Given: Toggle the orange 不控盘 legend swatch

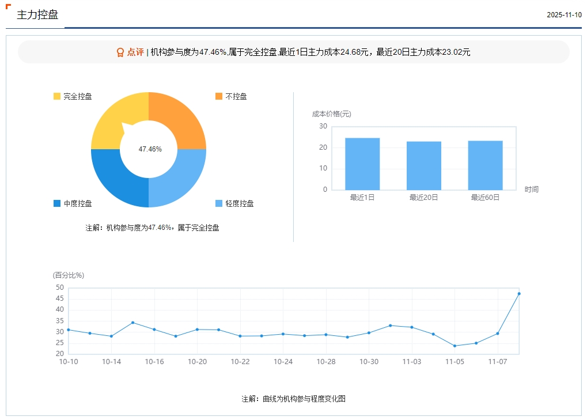Looking at the screenshot, I should pos(219,97).
